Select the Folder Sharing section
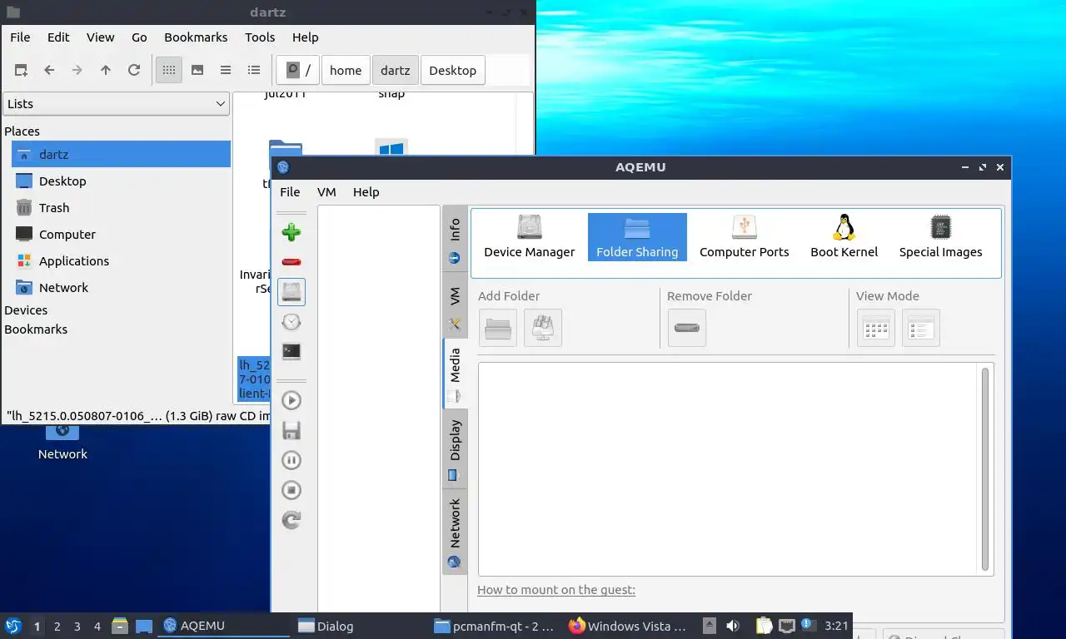Screen dimensions: 1066x639 tap(637, 236)
